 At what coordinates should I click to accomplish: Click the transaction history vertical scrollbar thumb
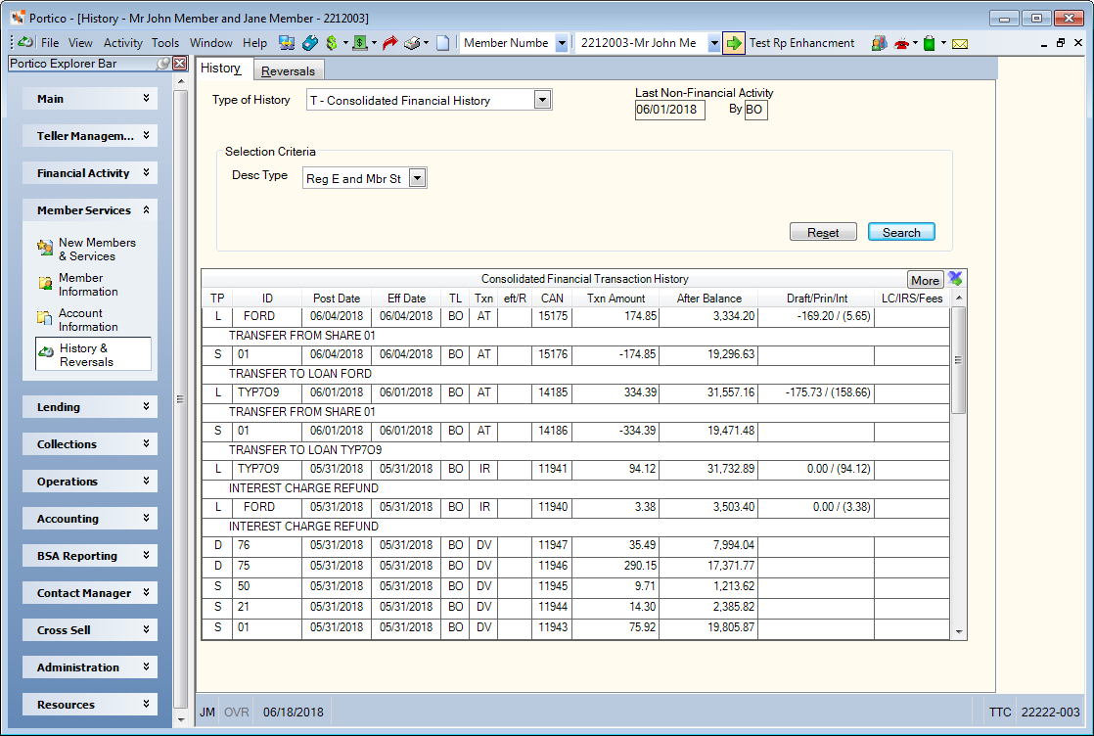959,360
